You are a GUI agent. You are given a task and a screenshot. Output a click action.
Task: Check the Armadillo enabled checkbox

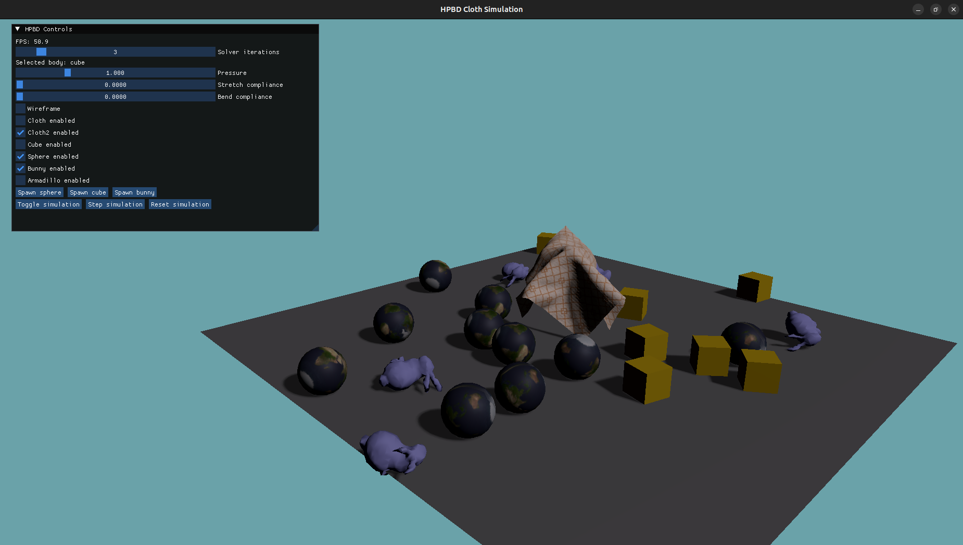click(20, 180)
